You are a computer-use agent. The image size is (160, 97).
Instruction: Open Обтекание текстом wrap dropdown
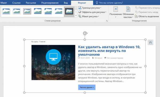[x=128, y=12]
